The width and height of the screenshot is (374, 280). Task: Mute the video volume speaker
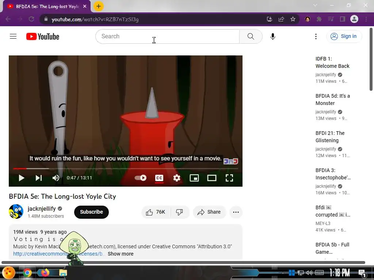click(x=56, y=178)
